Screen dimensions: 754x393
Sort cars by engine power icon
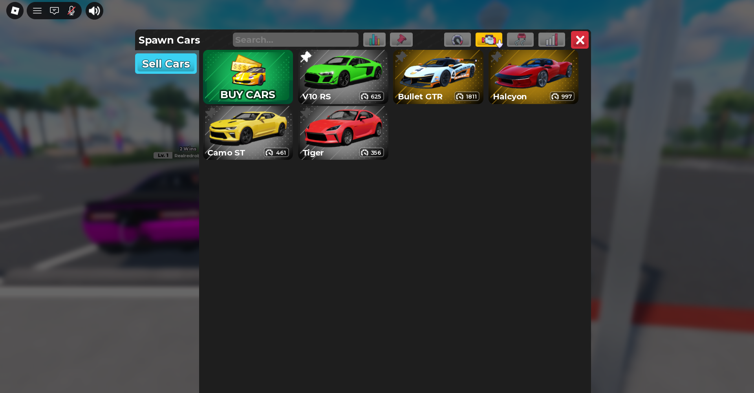pos(489,40)
